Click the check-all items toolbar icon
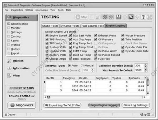Screen dimensions: 158x120 [105, 17]
